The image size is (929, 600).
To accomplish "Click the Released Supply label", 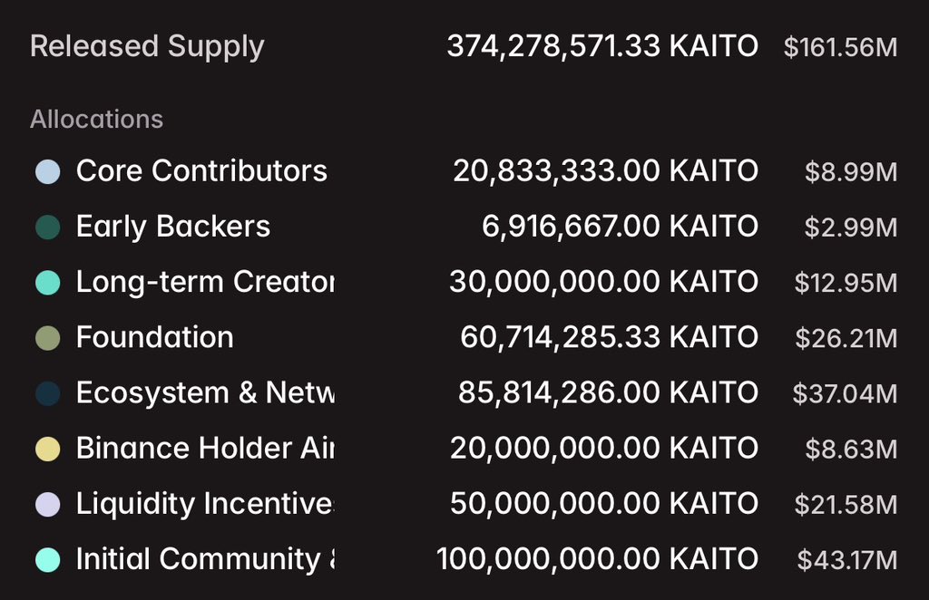I will pyautogui.click(x=147, y=47).
